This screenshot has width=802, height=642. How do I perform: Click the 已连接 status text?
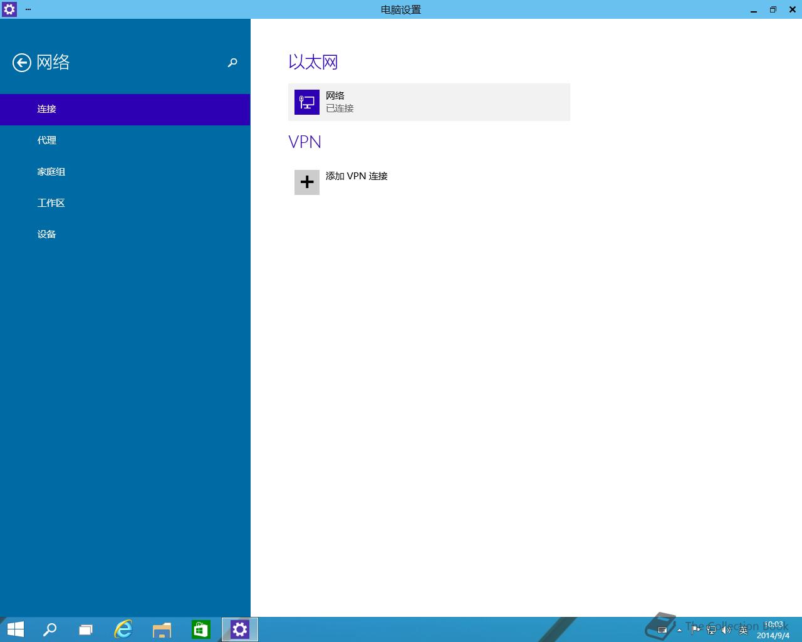[340, 108]
